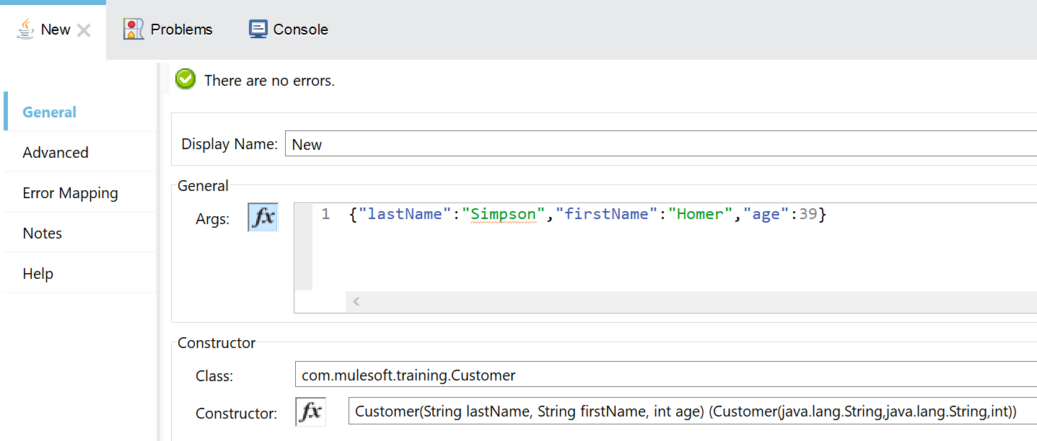This screenshot has width=1037, height=441.
Task: Click the Console monitor icon
Action: pyautogui.click(x=258, y=30)
